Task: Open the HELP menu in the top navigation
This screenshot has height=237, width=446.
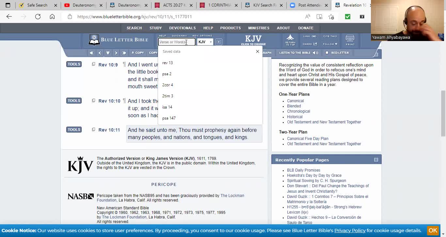Action: (208, 28)
